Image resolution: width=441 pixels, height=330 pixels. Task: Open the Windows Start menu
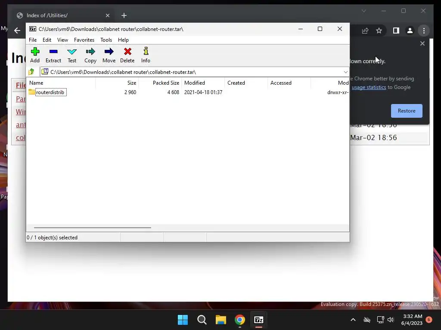183,320
